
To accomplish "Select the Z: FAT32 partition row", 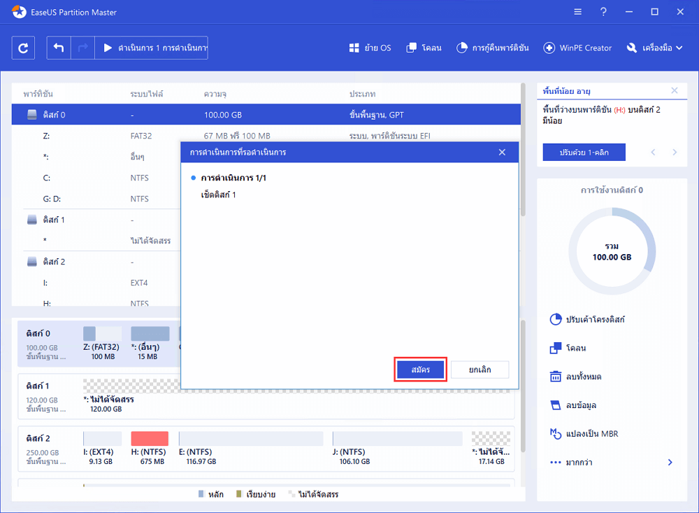I will tap(266, 135).
